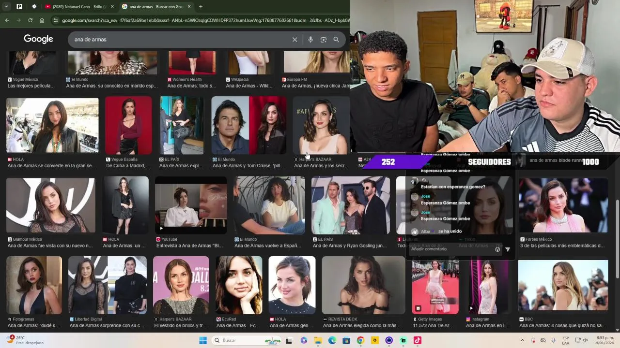Open Google Lens image search

tap(324, 40)
